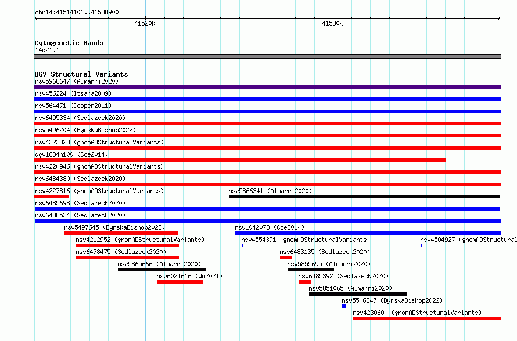Click the red nsv6024616 variant bar

180,282
